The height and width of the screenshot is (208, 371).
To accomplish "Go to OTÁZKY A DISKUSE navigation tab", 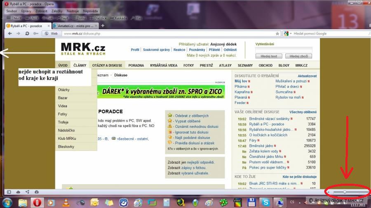I will pyautogui.click(x=107, y=65).
